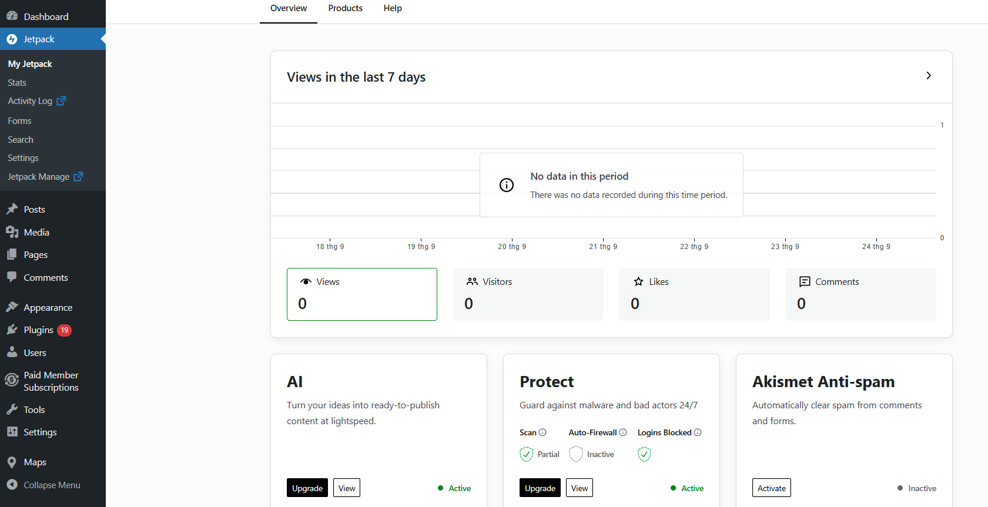The height and width of the screenshot is (507, 988).
Task: Click the Jetpack lightning bolt icon
Action: coord(12,39)
